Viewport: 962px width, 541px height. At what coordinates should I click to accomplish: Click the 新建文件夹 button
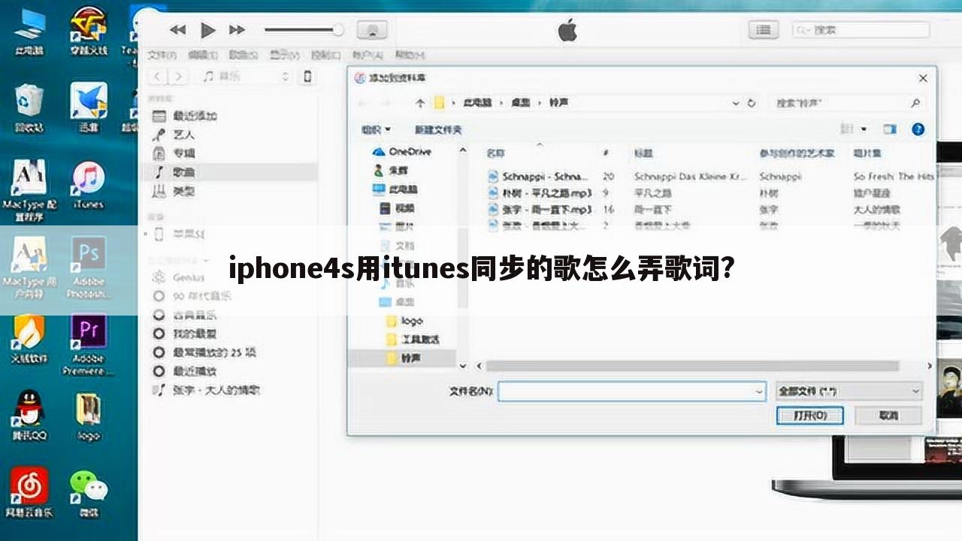[x=437, y=129]
